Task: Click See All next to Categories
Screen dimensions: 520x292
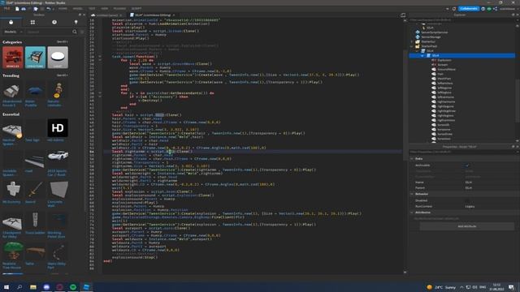Action: (x=62, y=42)
